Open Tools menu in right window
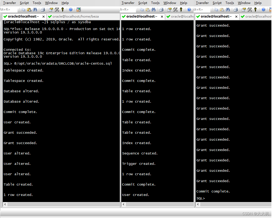The image size is (273, 218). click(230, 3)
